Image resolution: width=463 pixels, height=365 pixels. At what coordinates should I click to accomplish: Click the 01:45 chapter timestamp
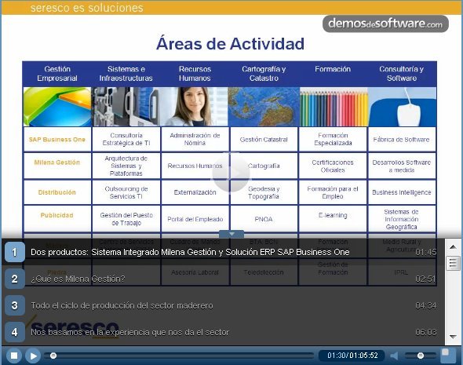(425, 252)
